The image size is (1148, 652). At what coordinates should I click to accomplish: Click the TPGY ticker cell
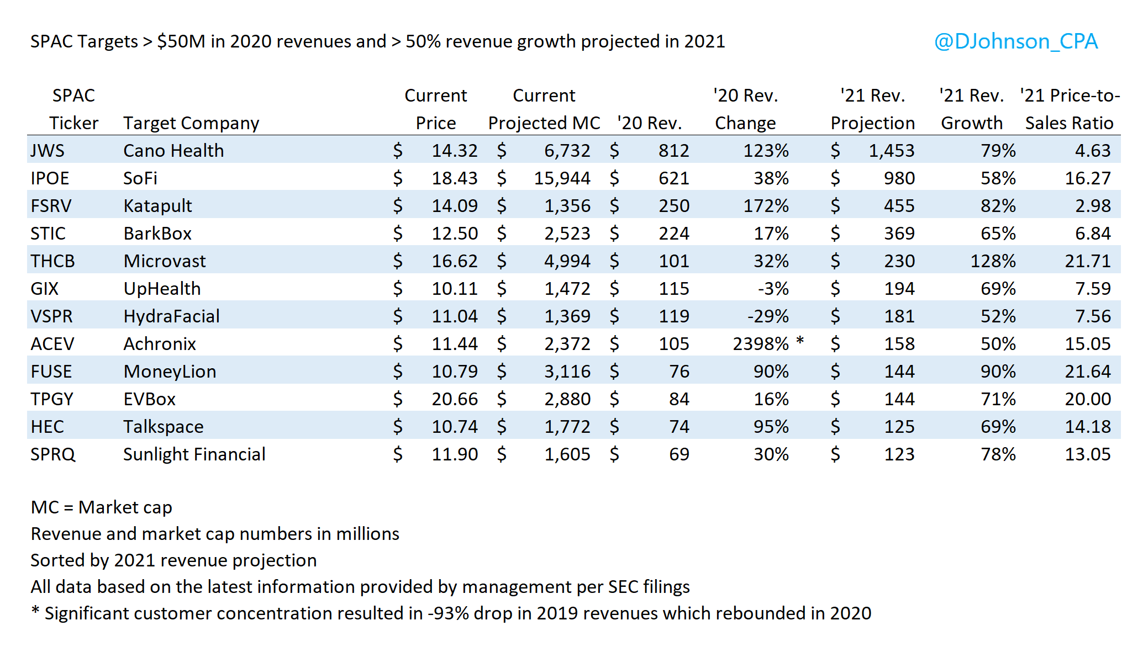pyautogui.click(x=51, y=399)
